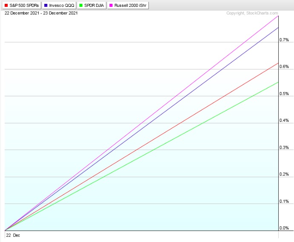The width and height of the screenshot is (294, 242).
Task: Click the green SPDR DJIA color swatch
Action: click(81, 6)
